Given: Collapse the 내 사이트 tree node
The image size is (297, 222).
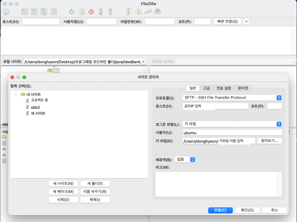Looking at the screenshot, I should 16,94.
